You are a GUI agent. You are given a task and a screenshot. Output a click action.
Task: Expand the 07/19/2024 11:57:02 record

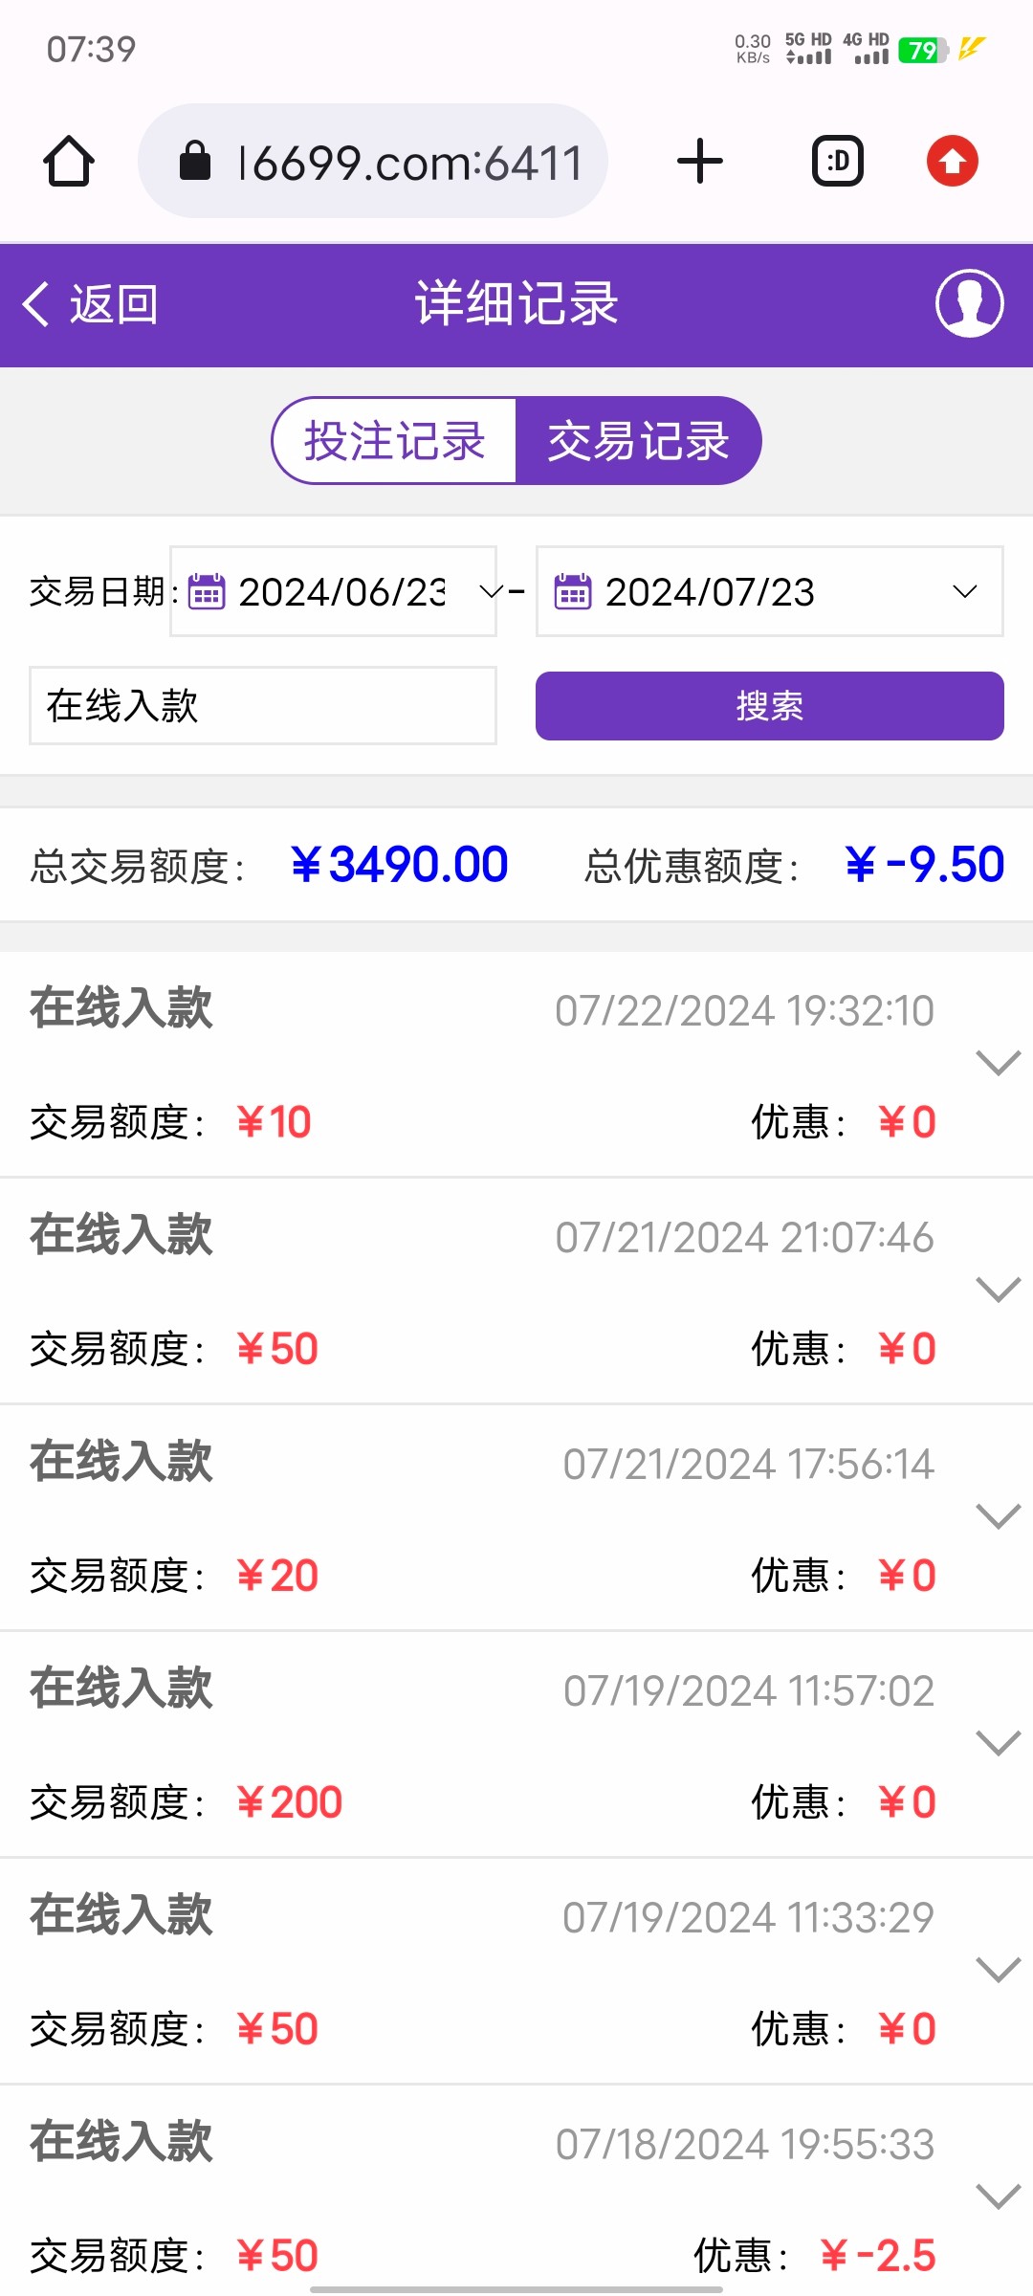tap(998, 1743)
